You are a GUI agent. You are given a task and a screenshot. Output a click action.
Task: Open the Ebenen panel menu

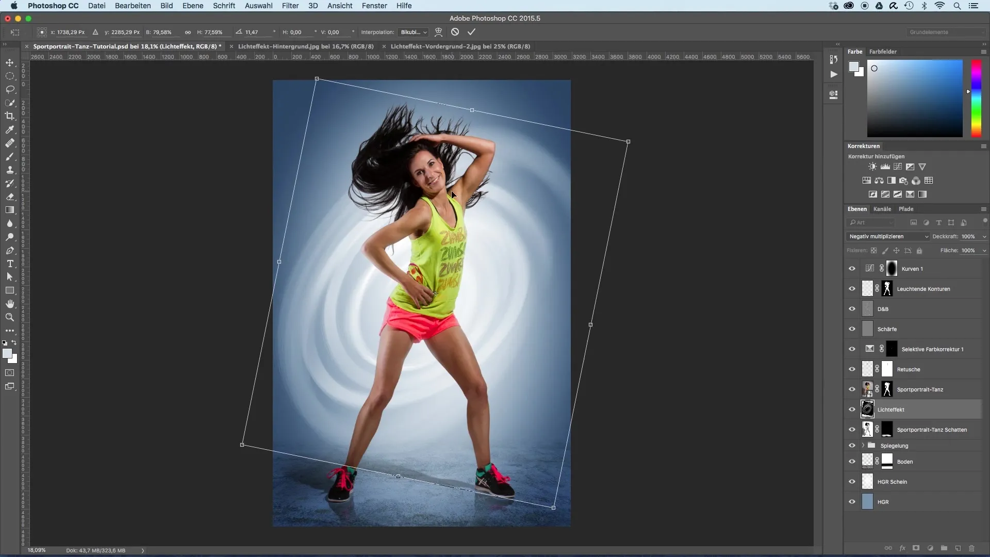pos(983,209)
